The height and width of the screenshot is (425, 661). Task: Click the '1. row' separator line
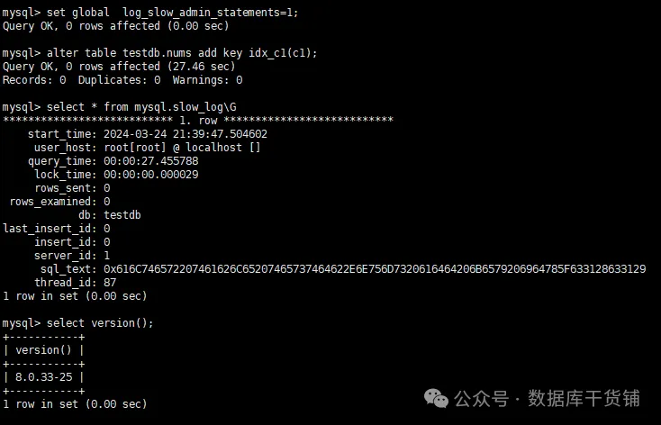pos(198,121)
